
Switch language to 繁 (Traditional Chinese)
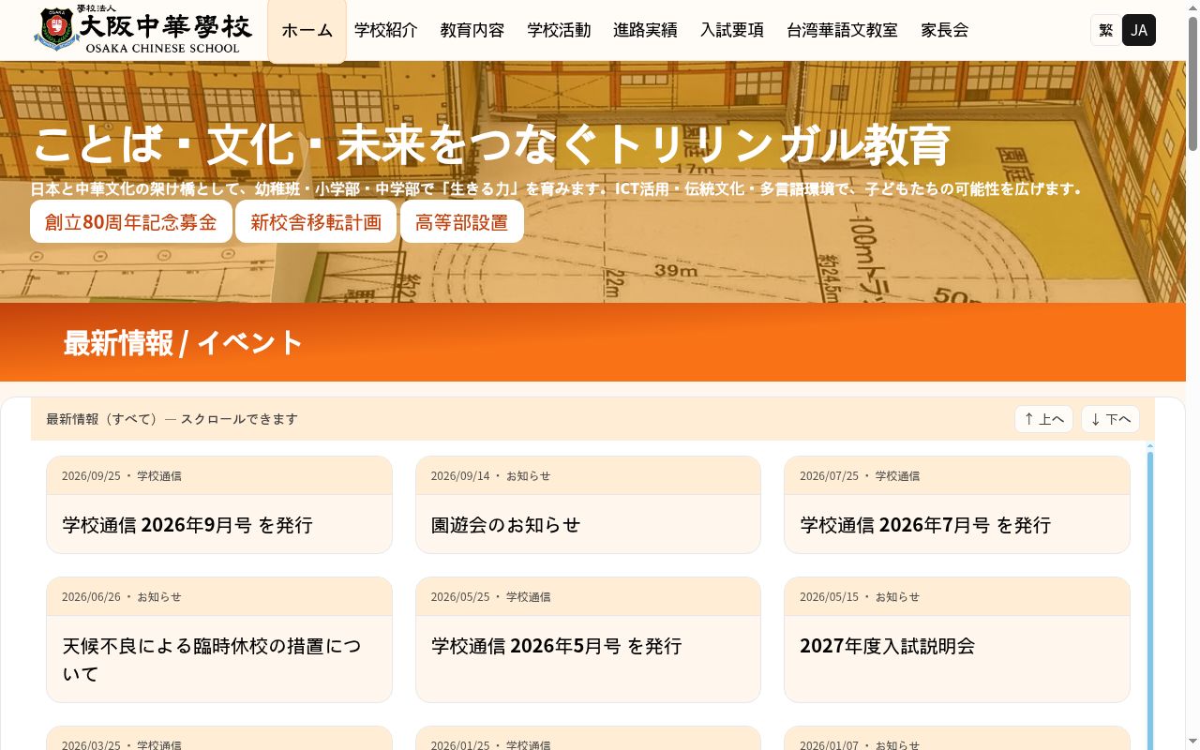tap(1106, 30)
